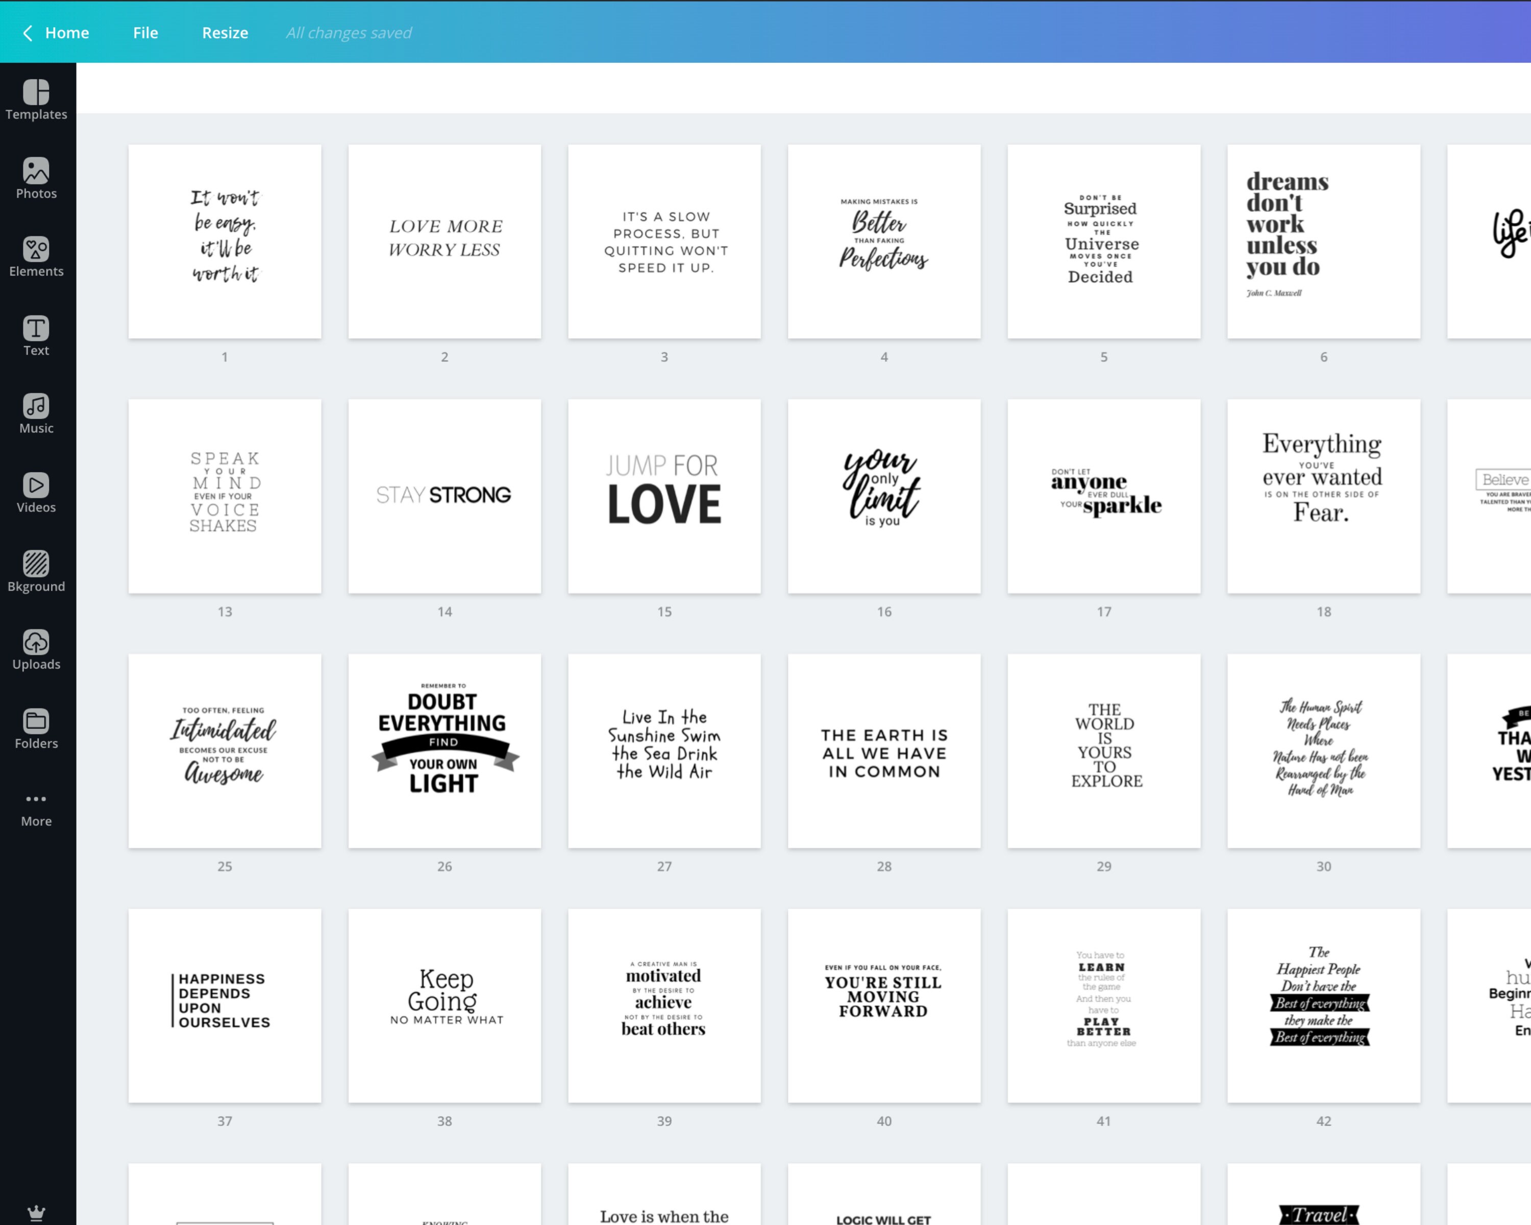This screenshot has width=1531, height=1225.
Task: Open the Folders panel
Action: (36, 727)
